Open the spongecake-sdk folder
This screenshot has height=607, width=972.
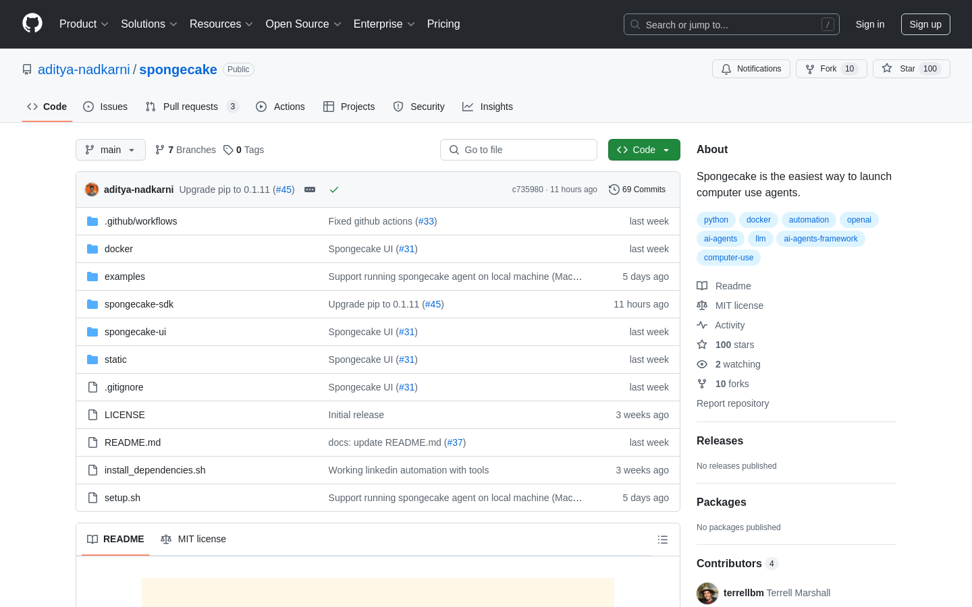(139, 304)
